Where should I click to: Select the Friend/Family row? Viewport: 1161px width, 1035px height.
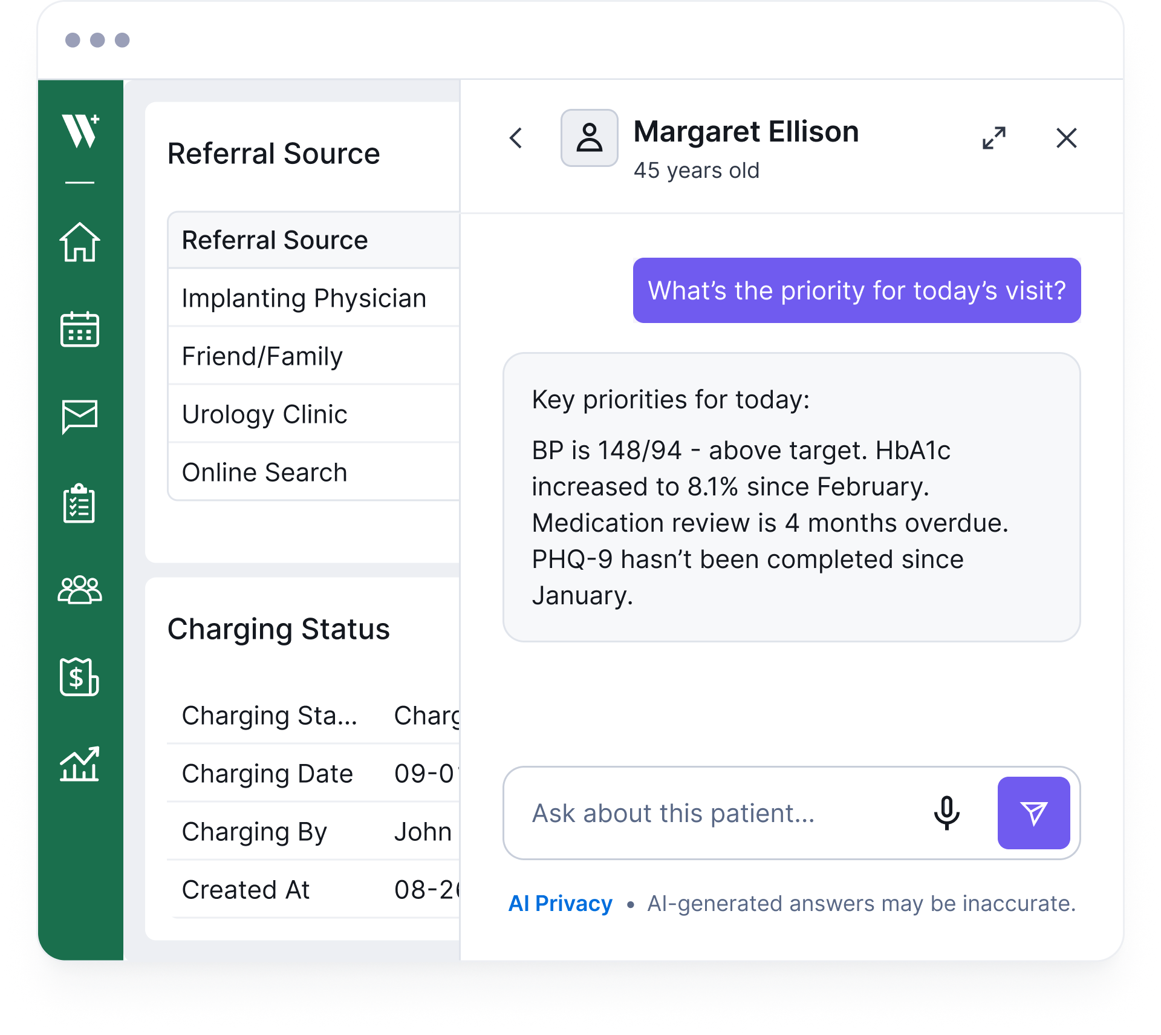click(313, 356)
